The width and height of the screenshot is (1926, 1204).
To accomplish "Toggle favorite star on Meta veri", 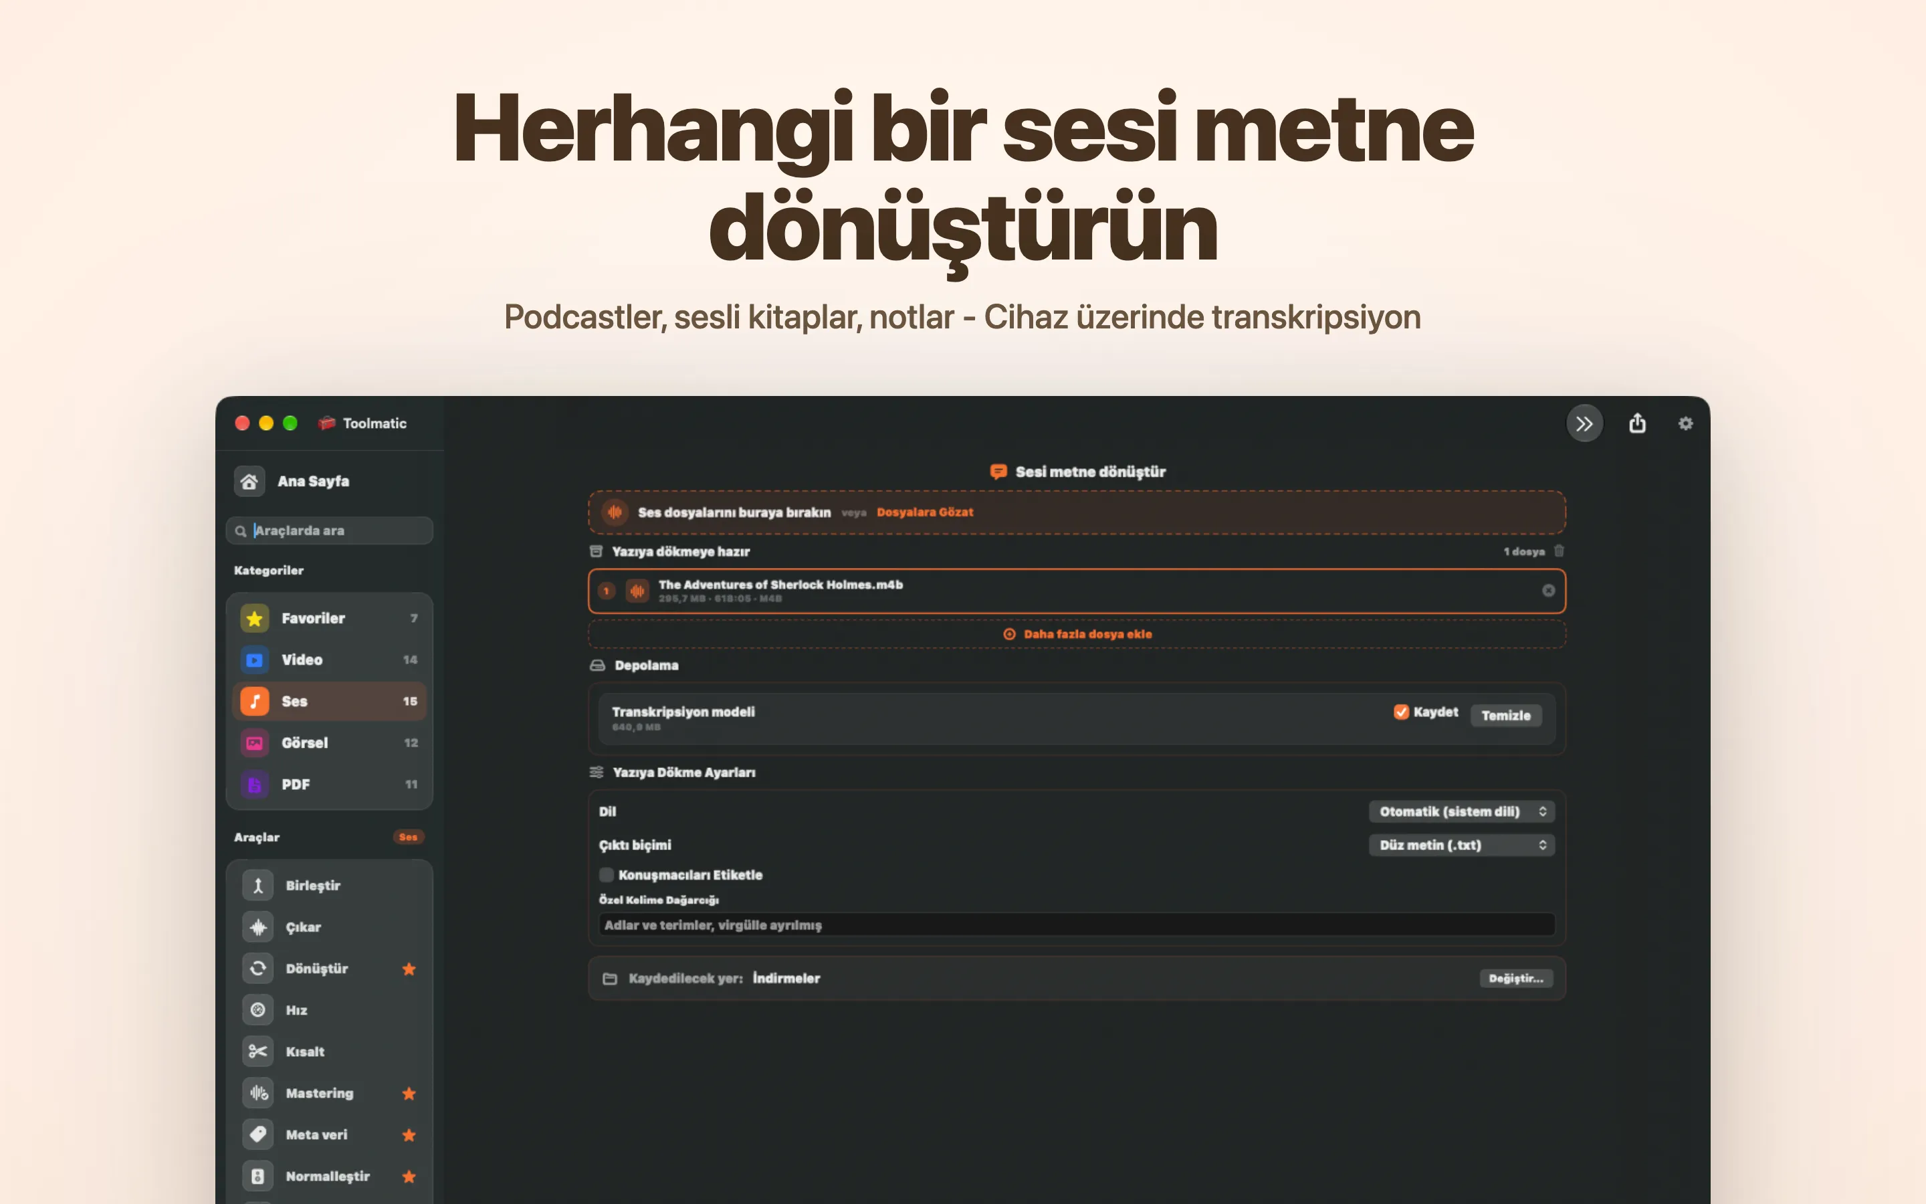I will pyautogui.click(x=409, y=1134).
